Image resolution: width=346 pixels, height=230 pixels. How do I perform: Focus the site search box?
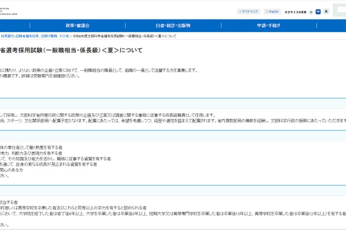341,10
